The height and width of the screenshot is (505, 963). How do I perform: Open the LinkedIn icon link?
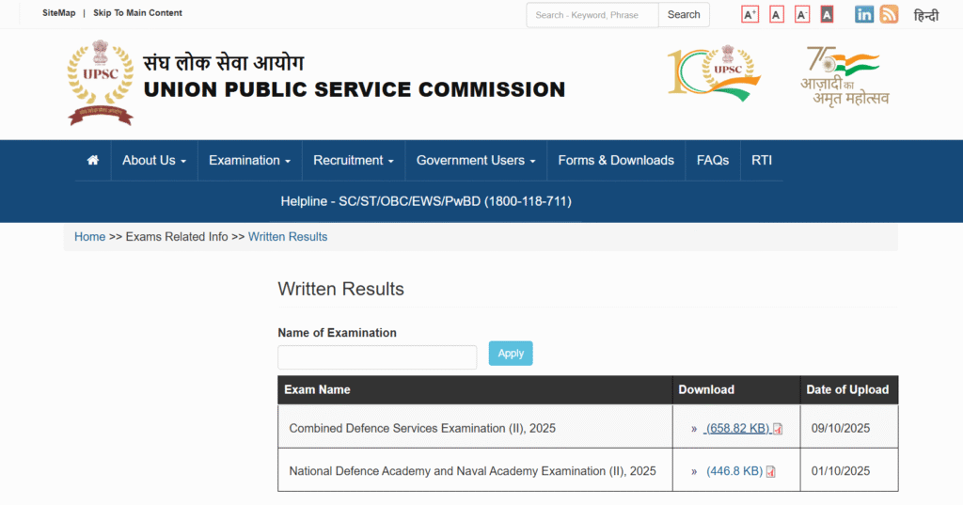coord(863,14)
